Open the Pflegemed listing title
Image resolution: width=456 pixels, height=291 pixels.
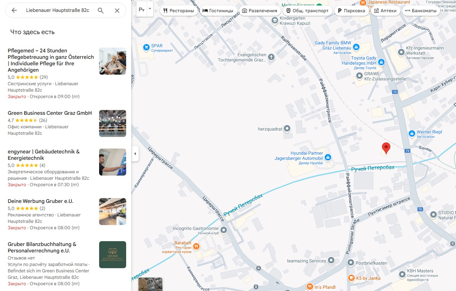coord(51,60)
